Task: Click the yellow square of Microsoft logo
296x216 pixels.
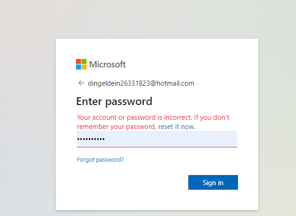Action: pyautogui.click(x=84, y=67)
